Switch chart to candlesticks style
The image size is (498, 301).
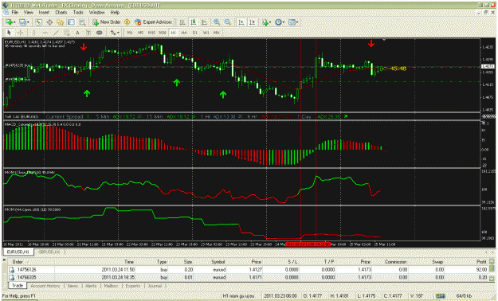pos(193,22)
